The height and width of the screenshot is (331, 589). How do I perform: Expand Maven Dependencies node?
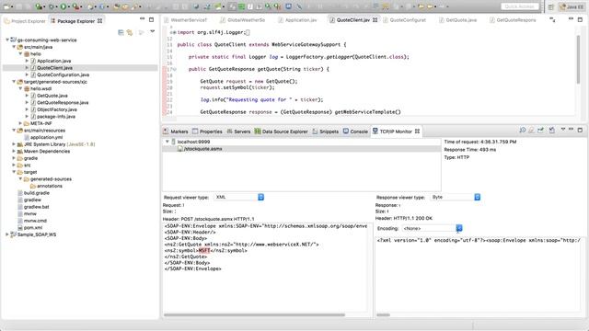(14, 151)
